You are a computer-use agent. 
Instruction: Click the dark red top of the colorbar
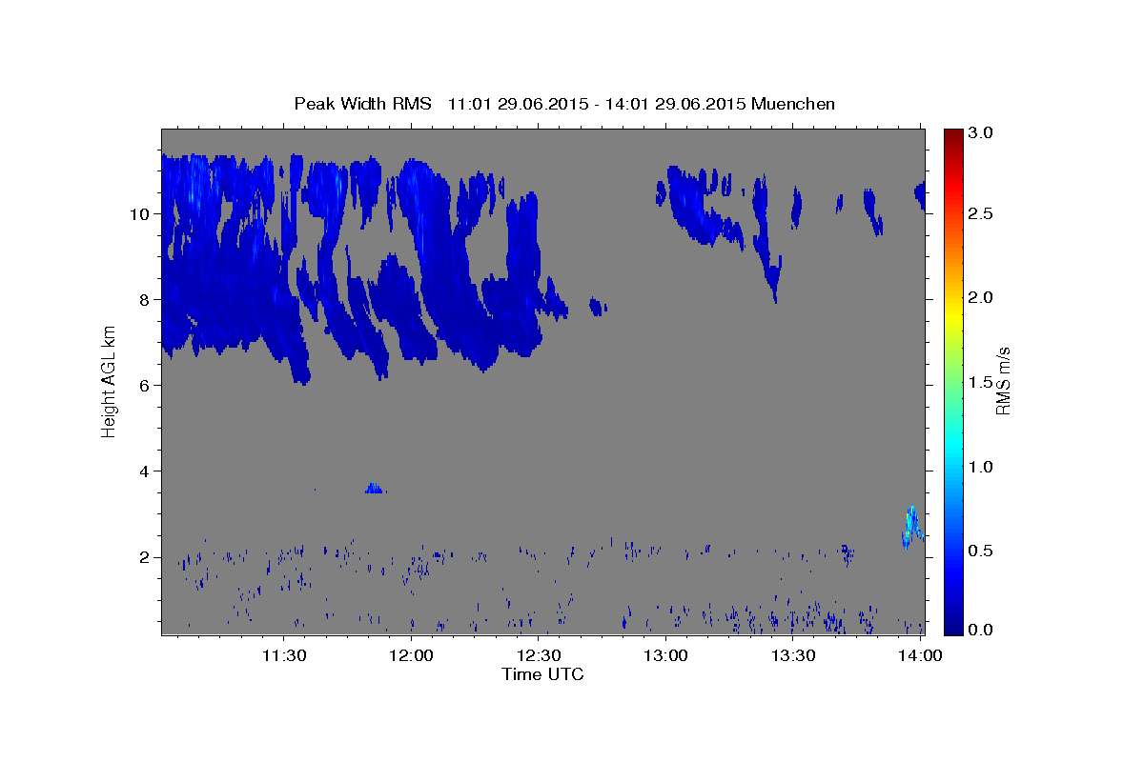click(953, 135)
